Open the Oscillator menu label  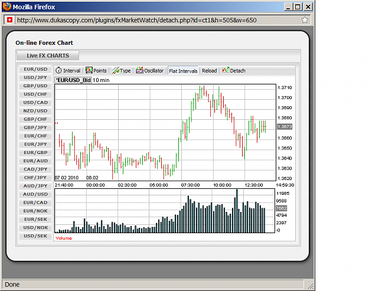point(154,71)
